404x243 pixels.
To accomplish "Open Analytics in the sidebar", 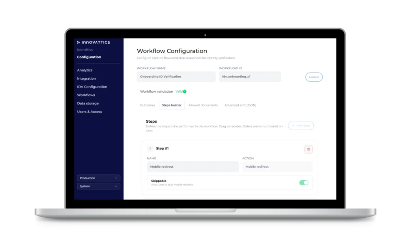I will pyautogui.click(x=85, y=70).
